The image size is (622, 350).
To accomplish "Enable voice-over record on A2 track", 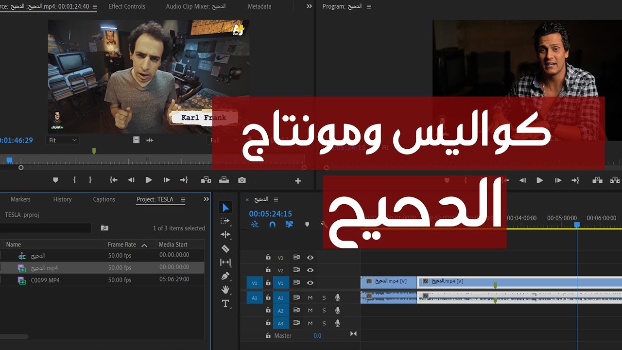I will point(338,310).
